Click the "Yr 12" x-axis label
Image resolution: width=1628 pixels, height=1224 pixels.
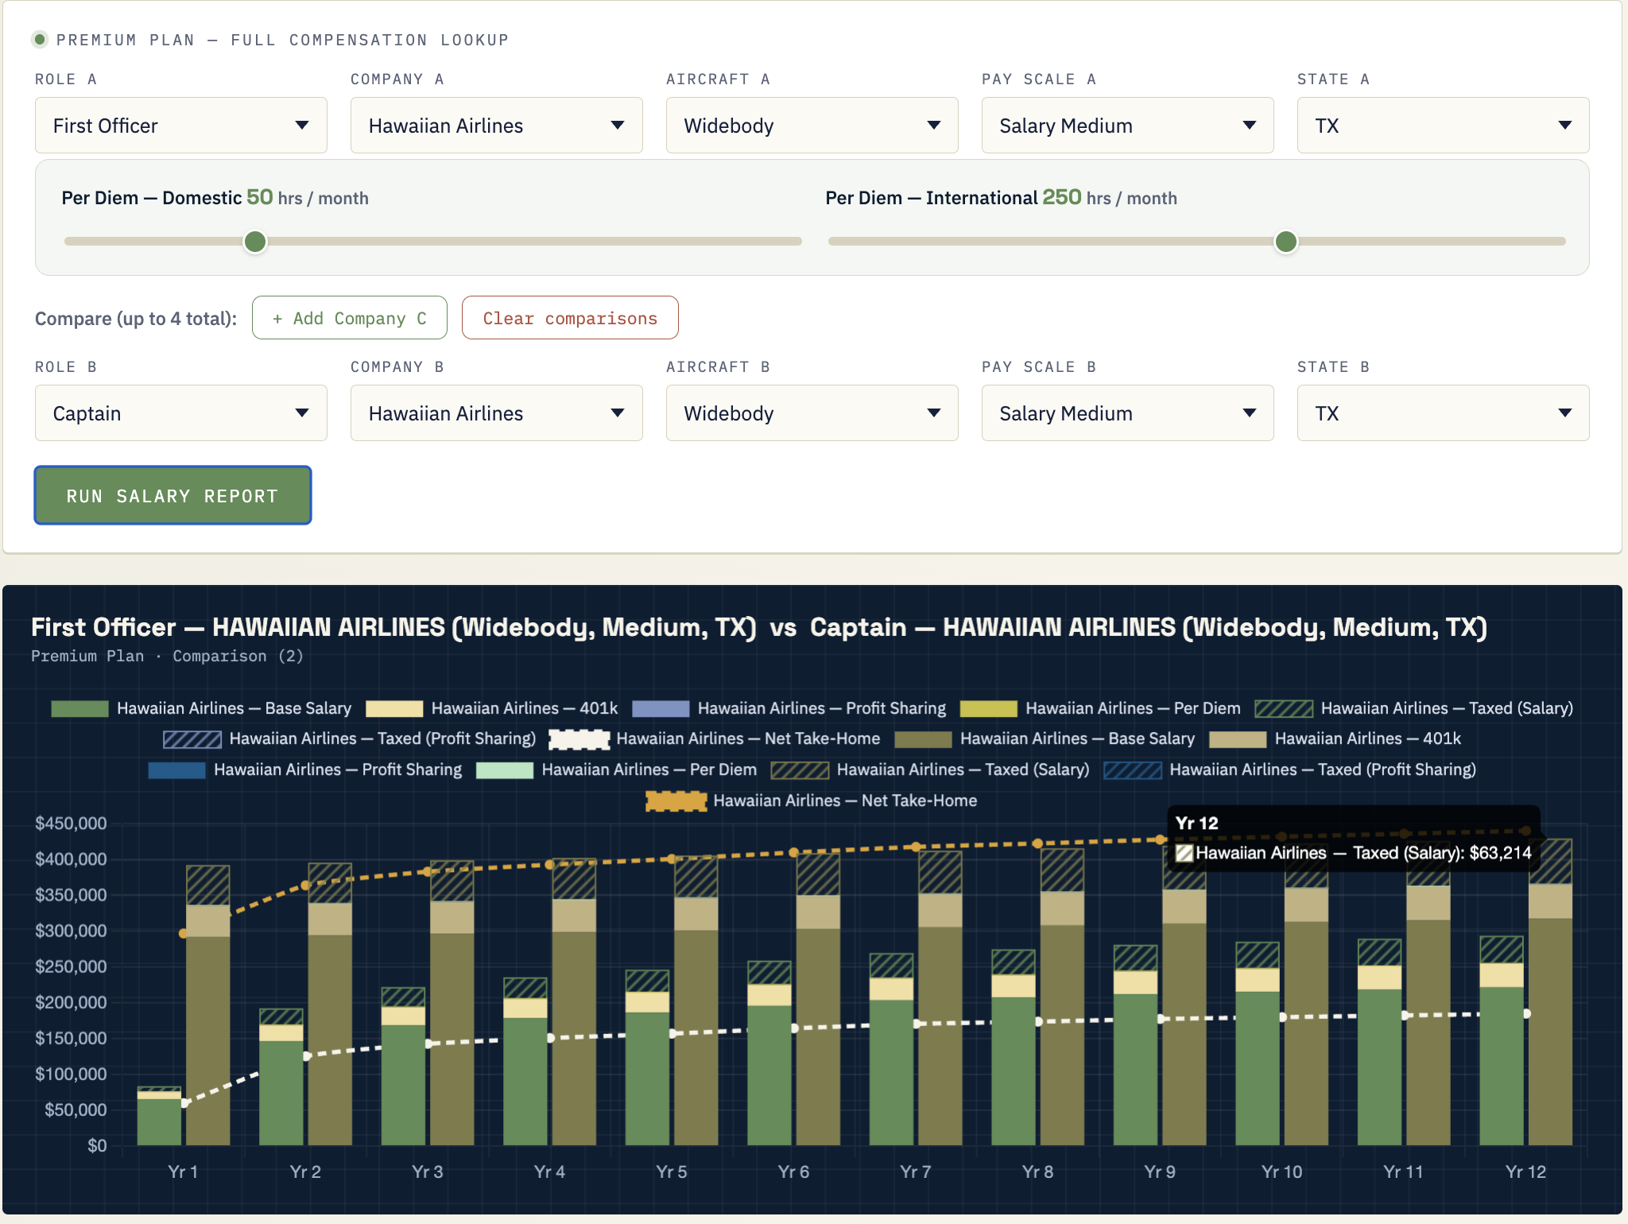[x=1526, y=1172]
